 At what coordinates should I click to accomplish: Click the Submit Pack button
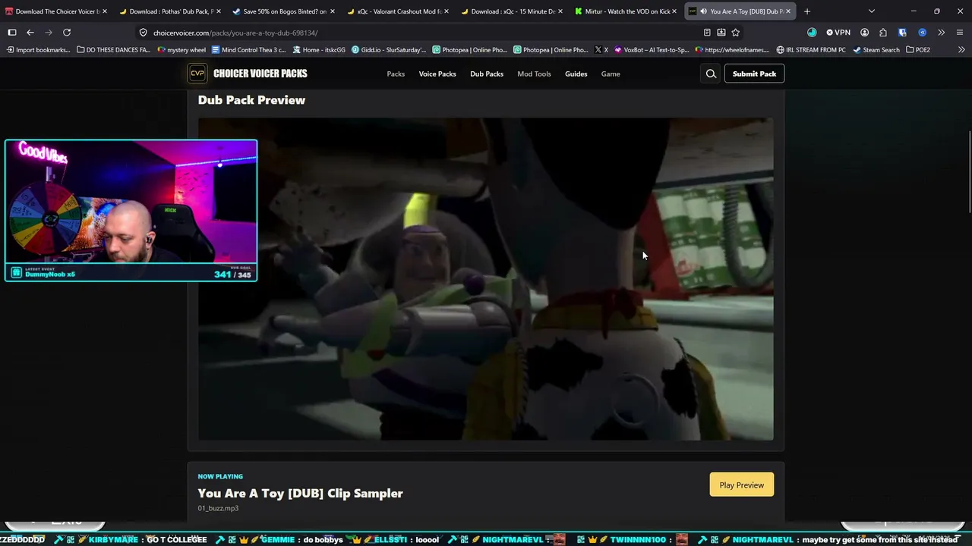point(754,74)
